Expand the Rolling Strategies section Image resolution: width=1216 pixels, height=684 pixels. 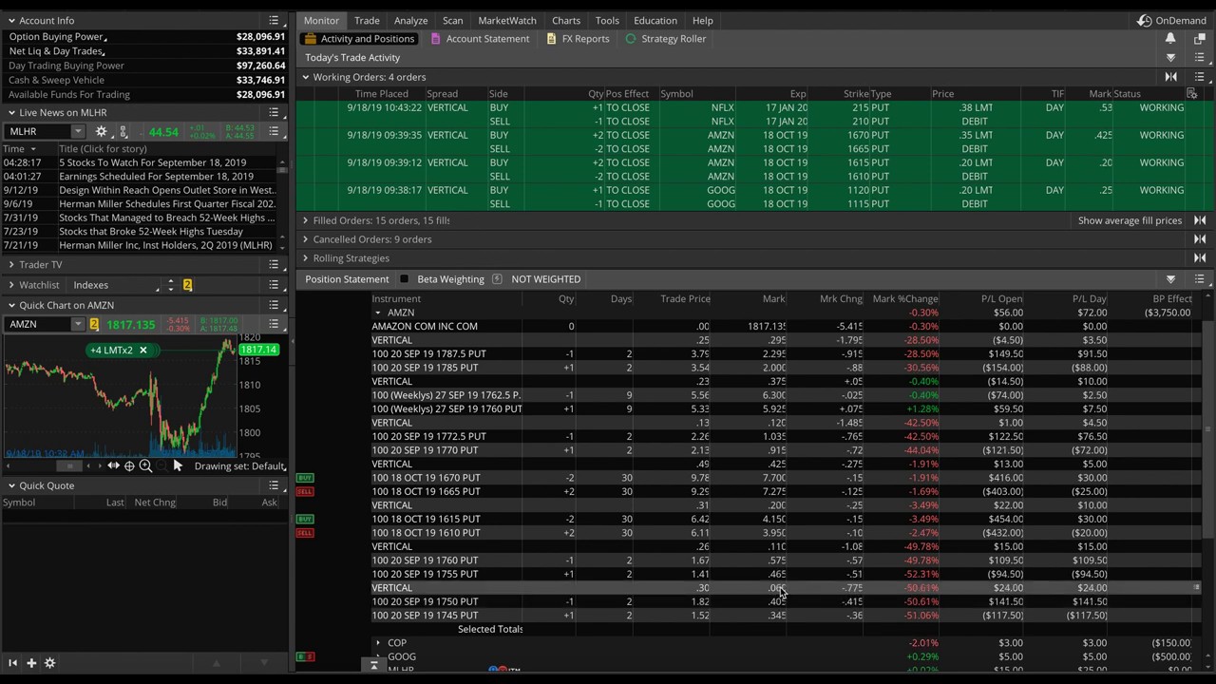(306, 258)
